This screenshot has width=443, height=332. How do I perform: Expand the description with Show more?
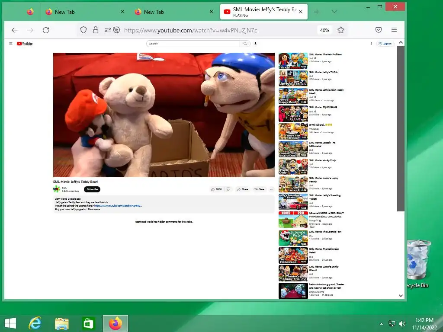pos(93,209)
